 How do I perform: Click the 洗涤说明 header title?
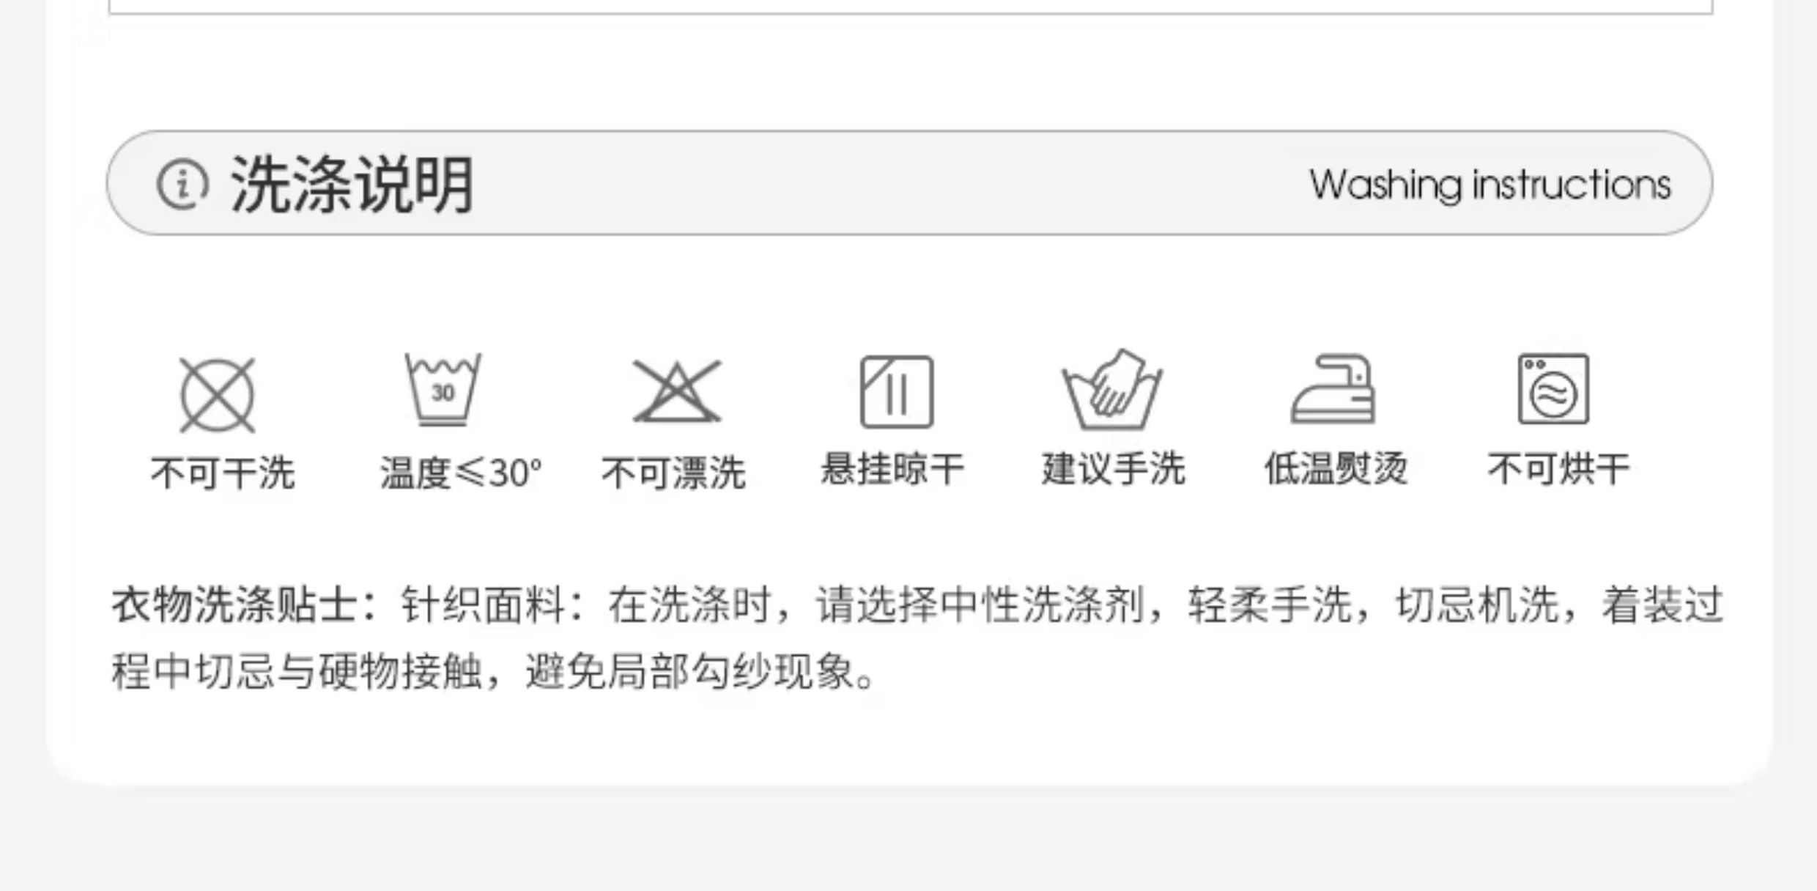[x=352, y=185]
